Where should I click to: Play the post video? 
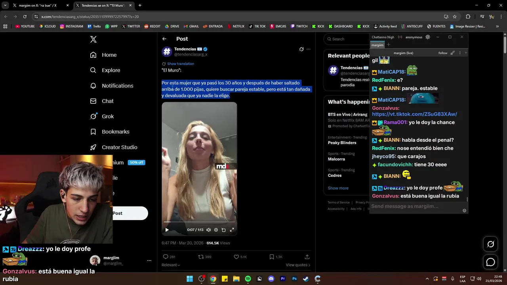tap(167, 230)
